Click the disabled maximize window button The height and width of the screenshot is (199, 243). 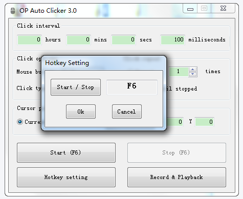[x=204, y=9]
